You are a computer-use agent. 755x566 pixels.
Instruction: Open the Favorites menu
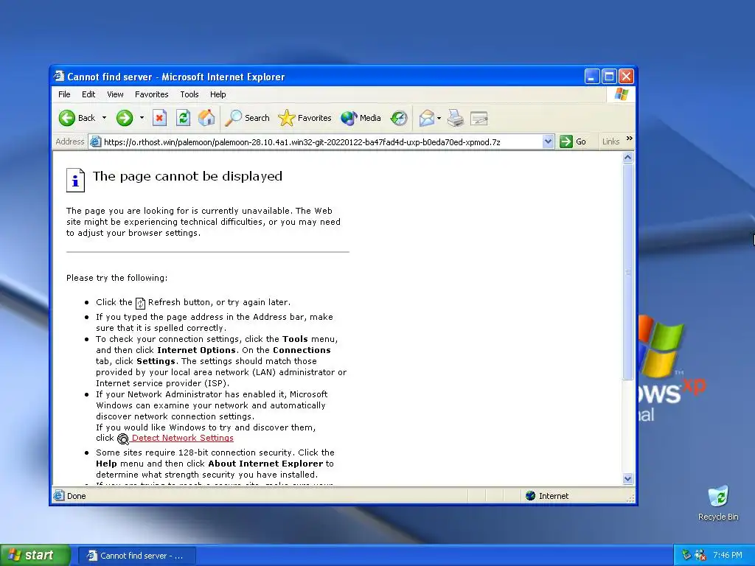point(152,94)
